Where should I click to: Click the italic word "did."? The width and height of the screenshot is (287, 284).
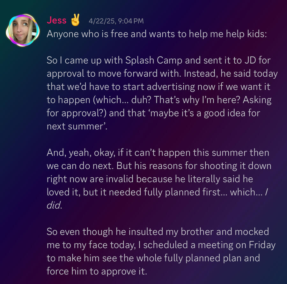[x=54, y=205]
